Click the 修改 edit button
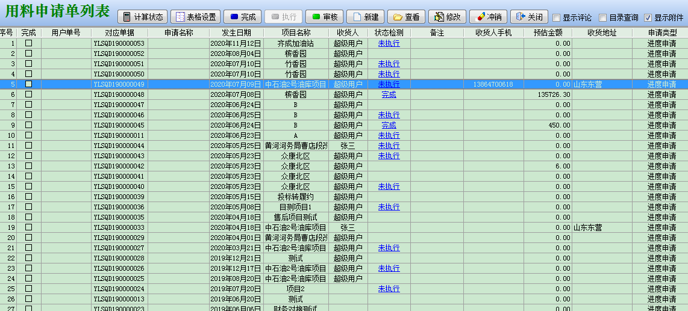The width and height of the screenshot is (688, 311). click(x=447, y=17)
